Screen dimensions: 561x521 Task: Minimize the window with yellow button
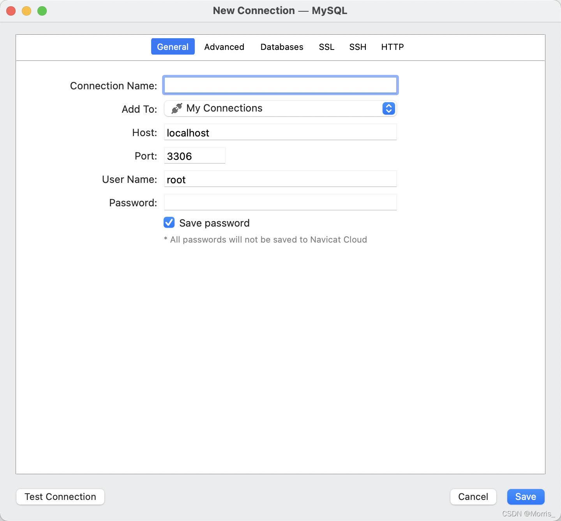point(26,11)
